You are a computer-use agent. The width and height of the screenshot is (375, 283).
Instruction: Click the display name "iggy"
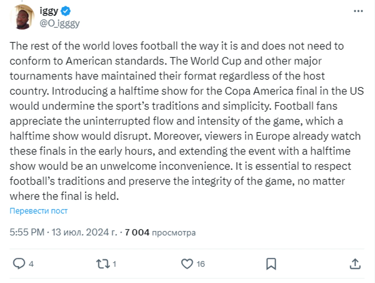[x=49, y=11]
